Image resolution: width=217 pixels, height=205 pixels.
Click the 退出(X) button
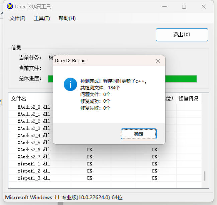[182, 35]
